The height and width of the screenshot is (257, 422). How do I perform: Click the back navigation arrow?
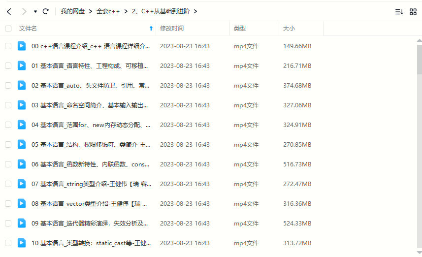9,11
